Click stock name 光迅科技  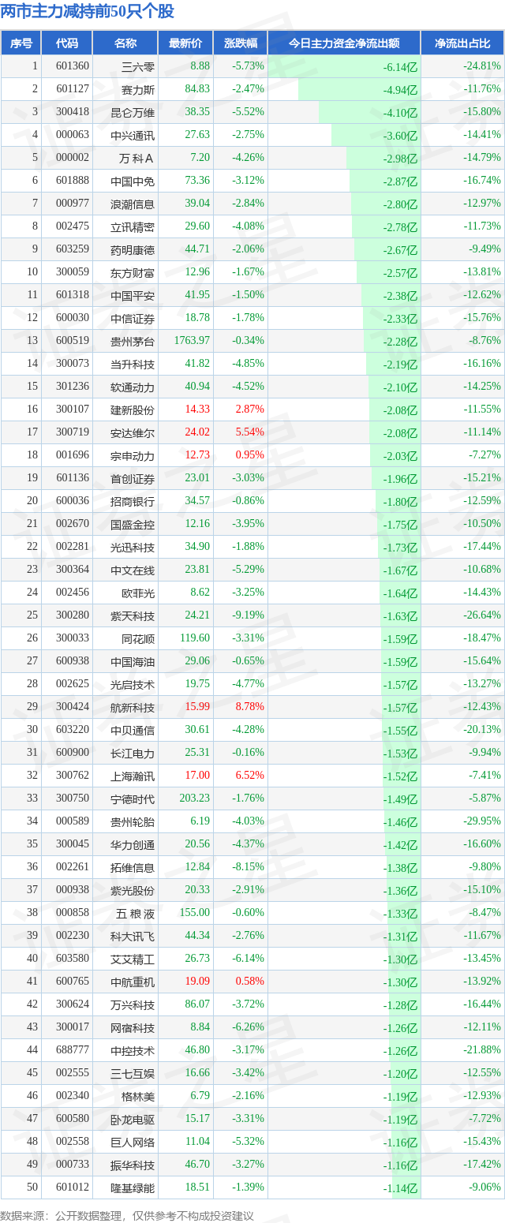click(133, 547)
